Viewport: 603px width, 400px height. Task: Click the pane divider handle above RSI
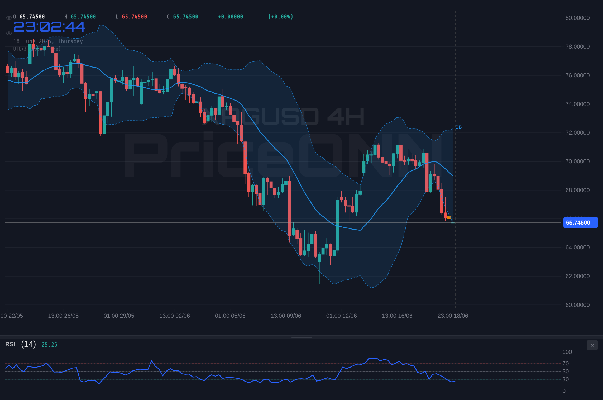point(301,337)
